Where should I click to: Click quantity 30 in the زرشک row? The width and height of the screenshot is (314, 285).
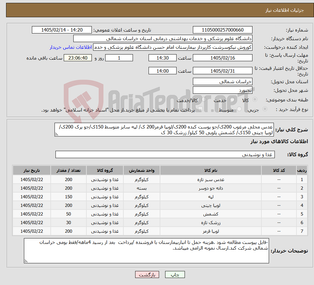(69, 223)
